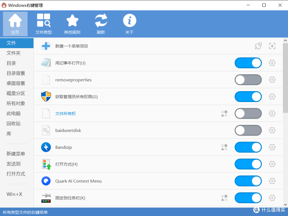Open settings gear for 获取管理员所有权限(G)
288x216 pixels.
click(x=272, y=96)
